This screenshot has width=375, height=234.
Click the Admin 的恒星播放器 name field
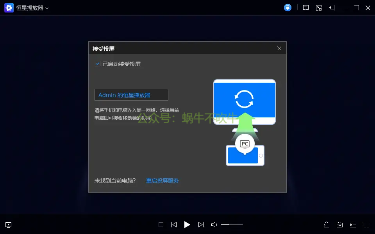[x=131, y=95]
